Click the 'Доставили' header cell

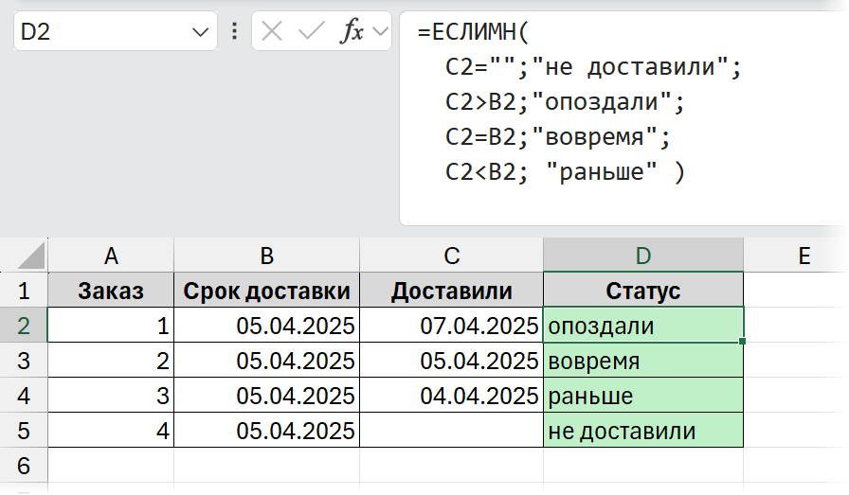pos(452,292)
